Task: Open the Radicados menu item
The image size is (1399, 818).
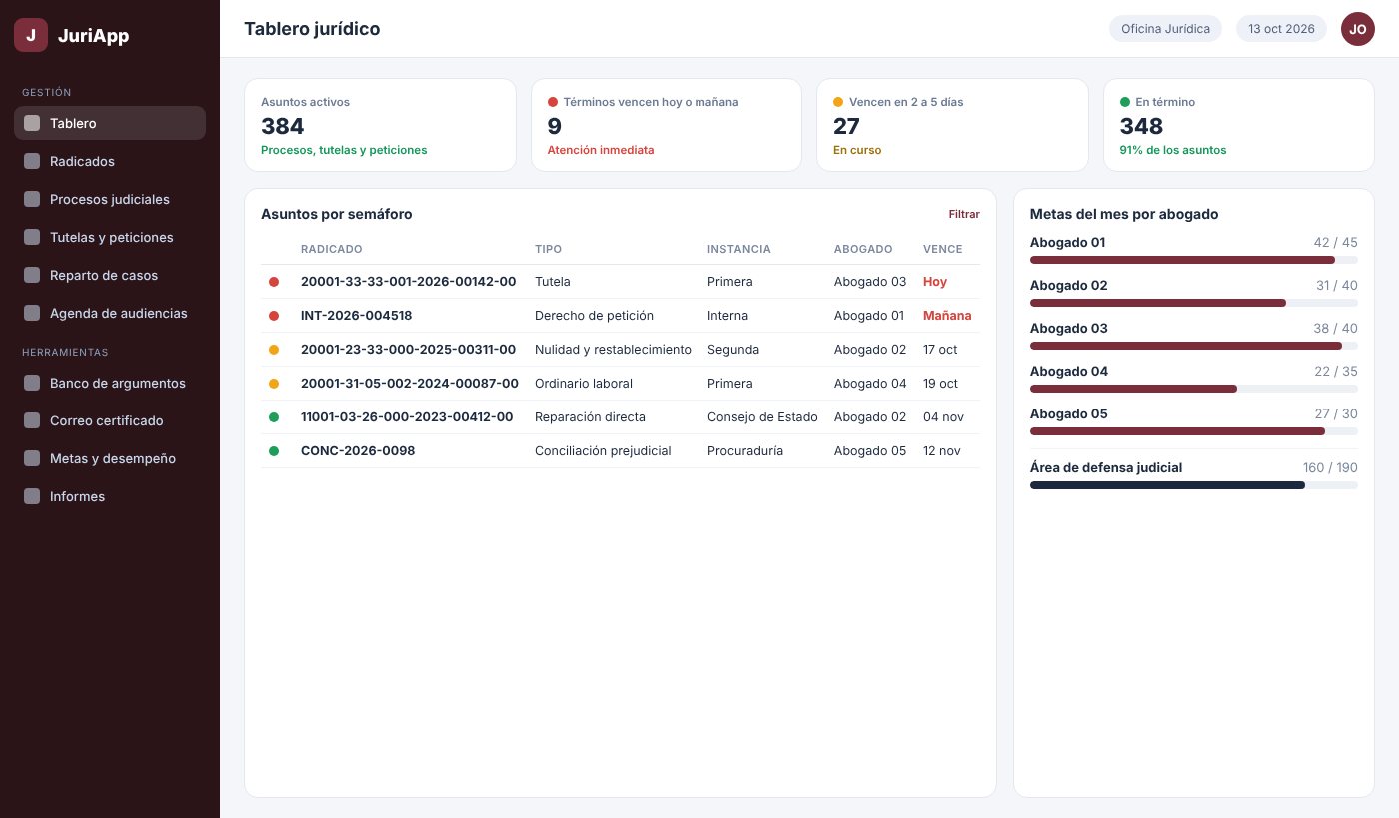Action: pyautogui.click(x=110, y=161)
